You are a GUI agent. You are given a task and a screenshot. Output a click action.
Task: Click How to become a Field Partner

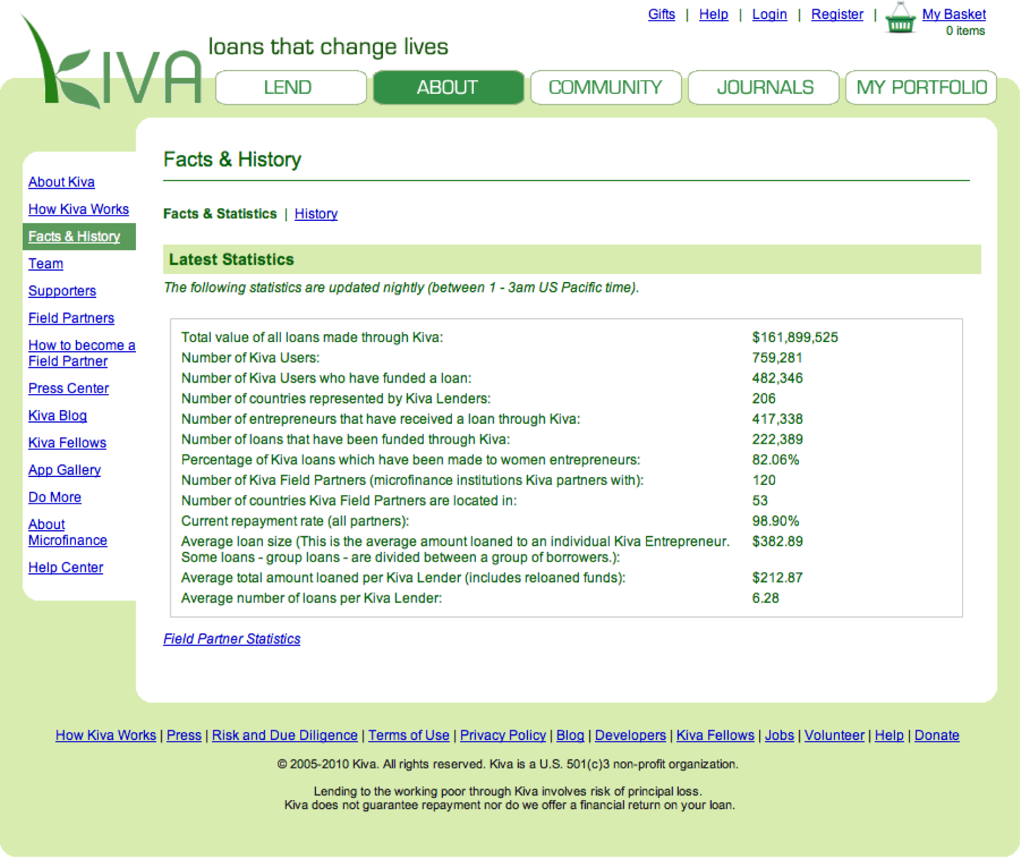tap(82, 353)
